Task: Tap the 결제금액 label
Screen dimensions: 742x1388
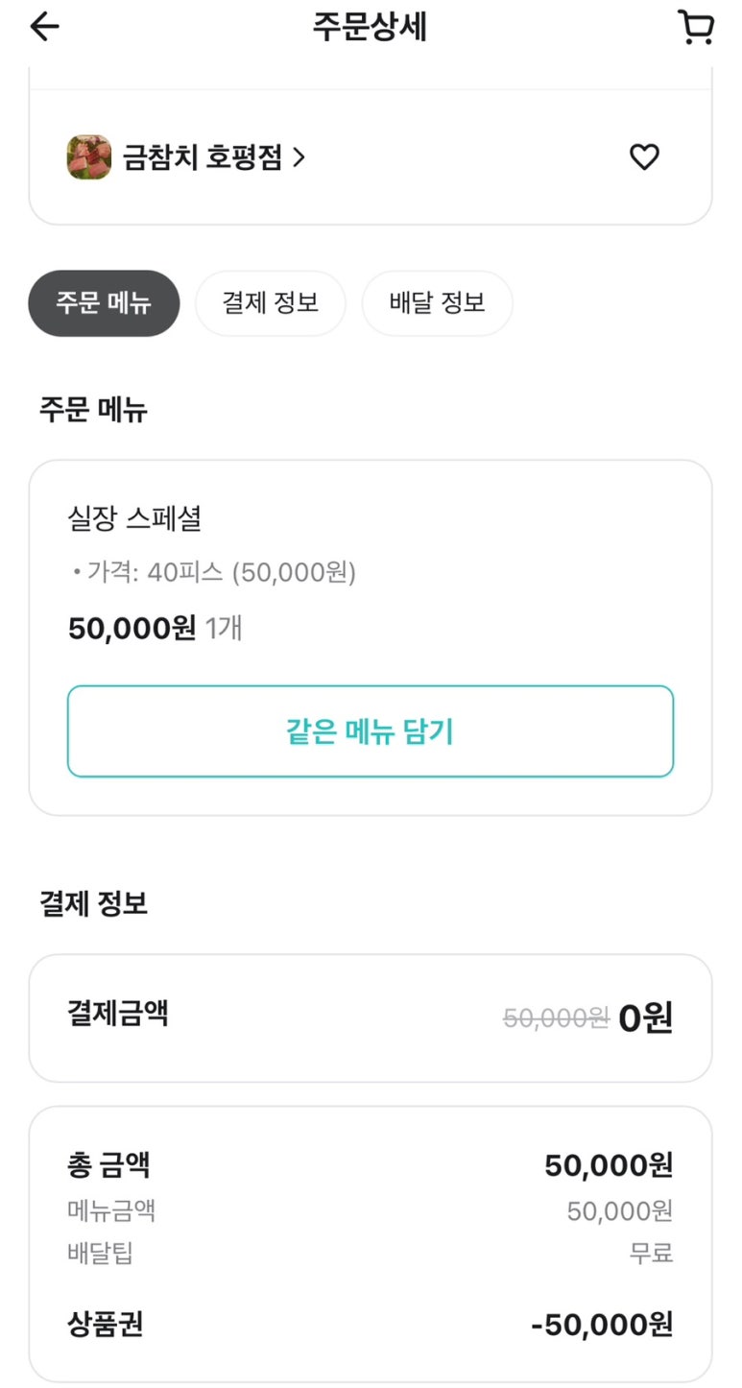Action: point(118,1013)
